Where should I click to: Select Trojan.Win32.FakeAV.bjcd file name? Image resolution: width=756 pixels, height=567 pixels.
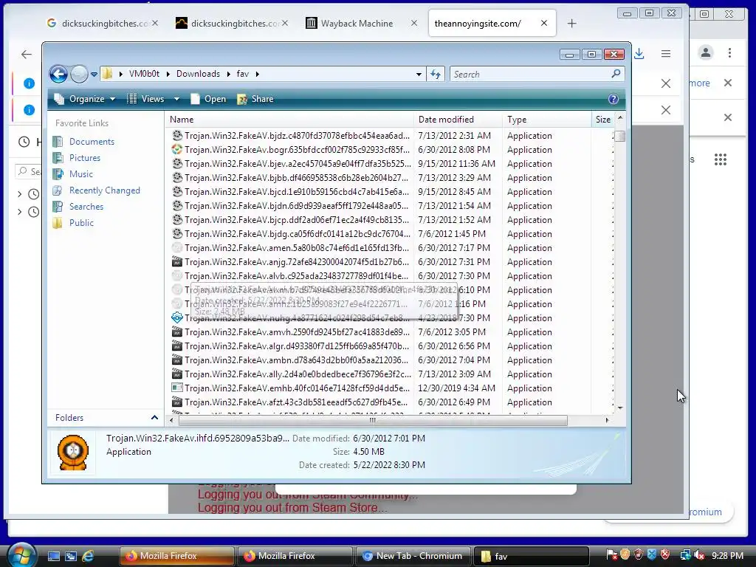pos(297,192)
